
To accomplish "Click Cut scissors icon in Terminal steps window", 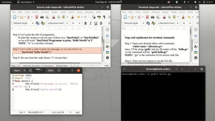I will click(x=164, y=17).
